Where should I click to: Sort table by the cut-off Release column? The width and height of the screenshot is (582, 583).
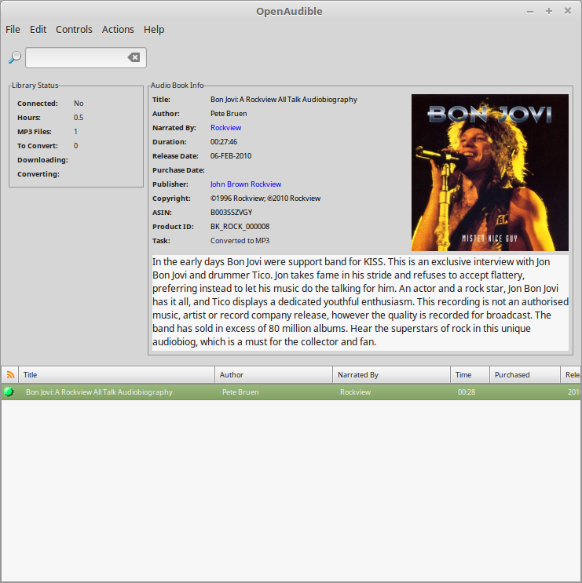point(571,375)
